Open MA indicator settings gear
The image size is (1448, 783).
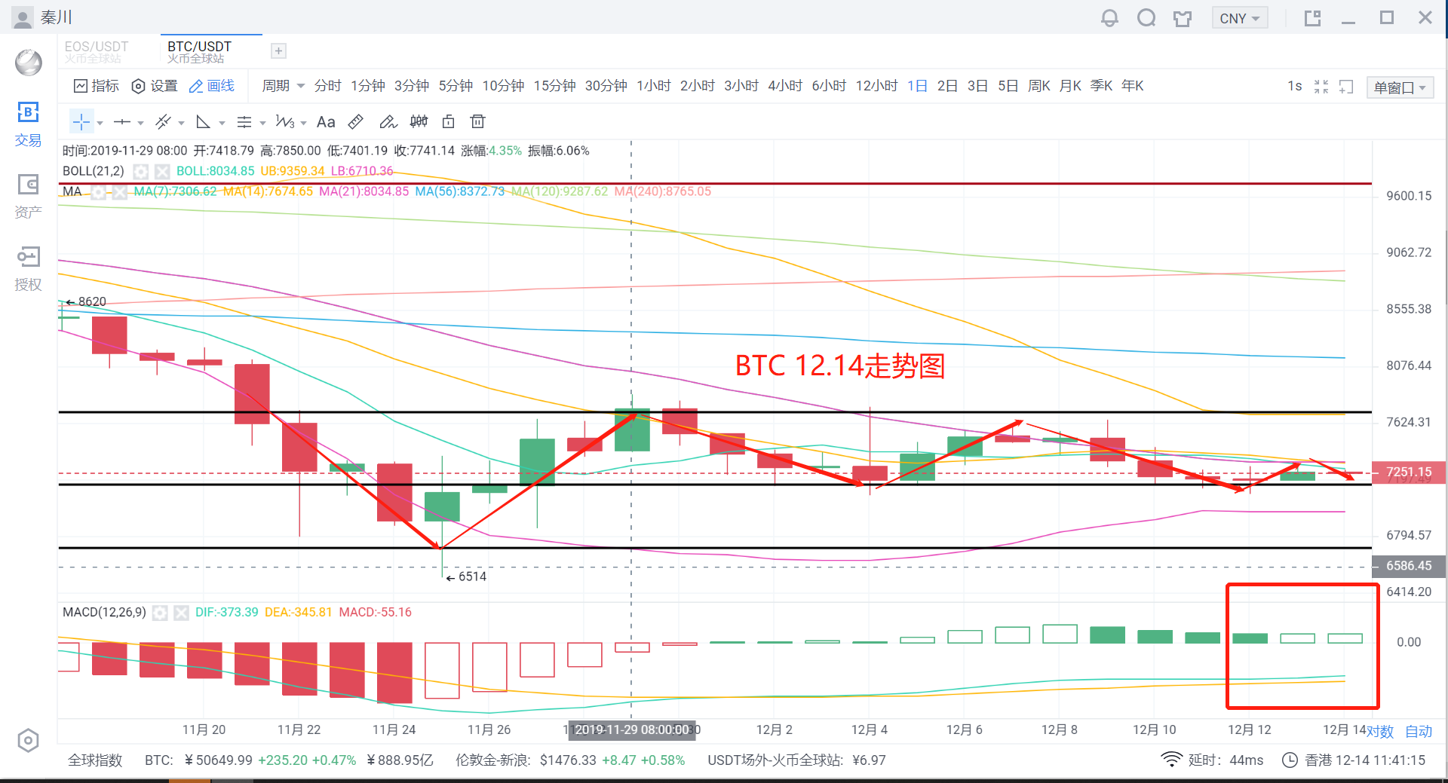pyautogui.click(x=98, y=191)
